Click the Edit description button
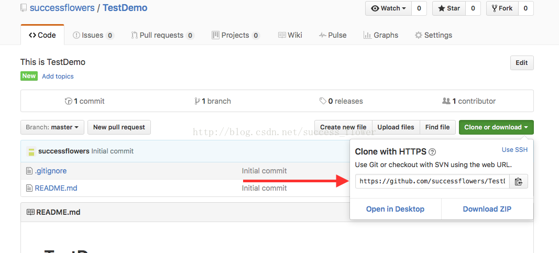 [x=522, y=63]
